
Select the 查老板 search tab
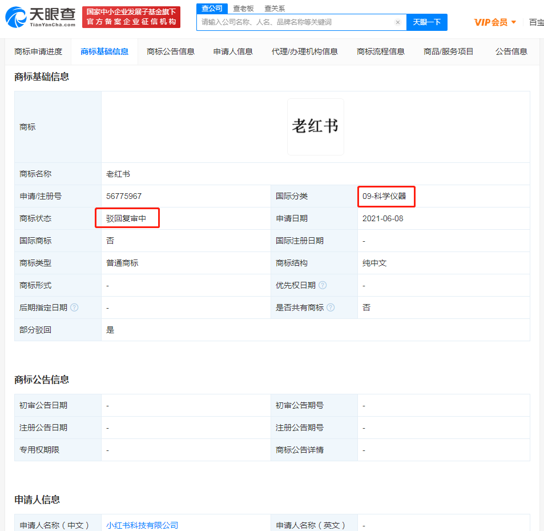pyautogui.click(x=243, y=9)
